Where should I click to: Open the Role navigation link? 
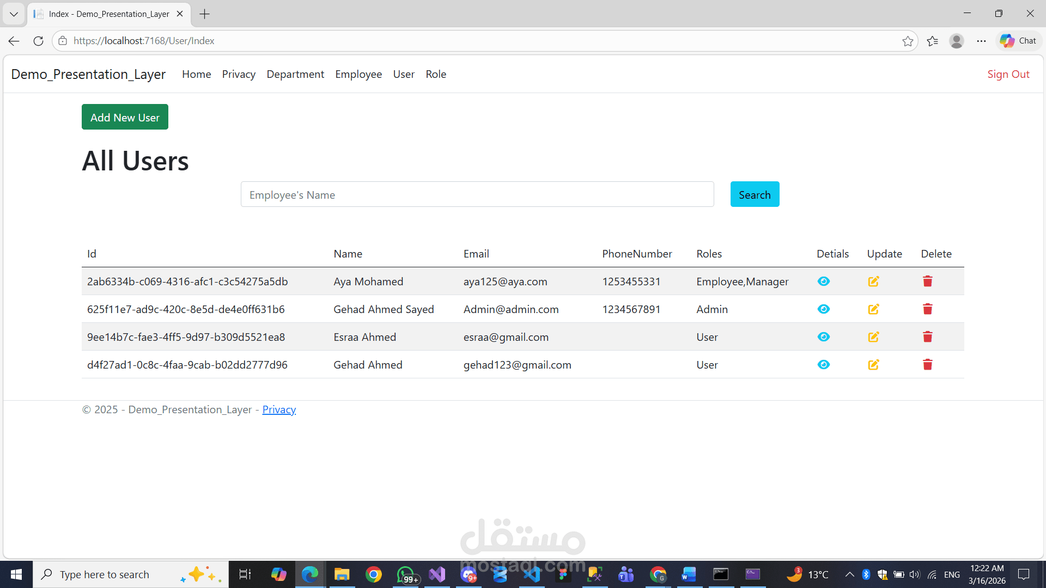click(x=436, y=74)
